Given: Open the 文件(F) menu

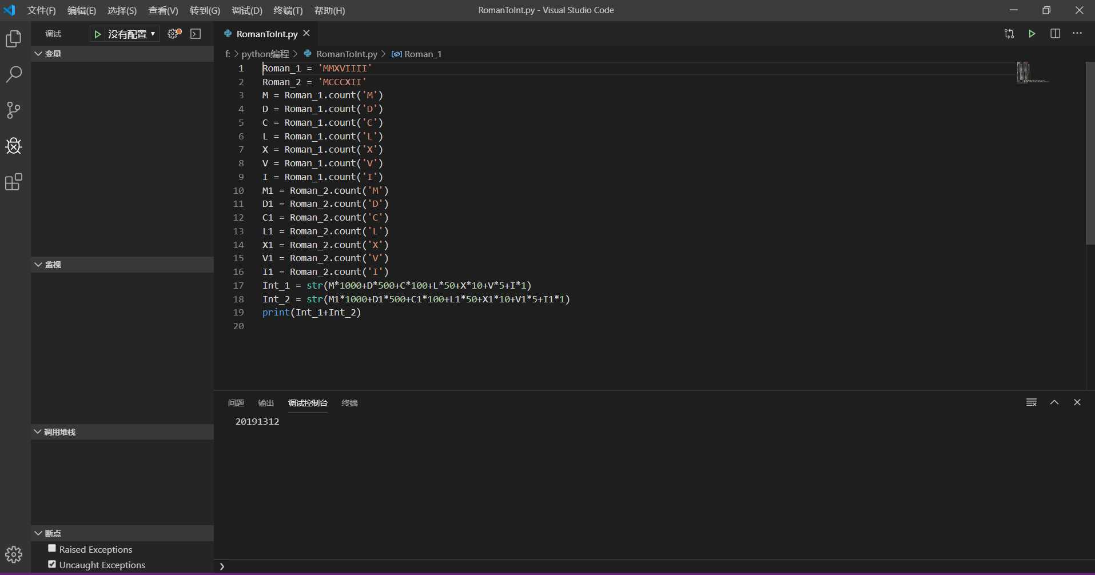Looking at the screenshot, I should (41, 10).
